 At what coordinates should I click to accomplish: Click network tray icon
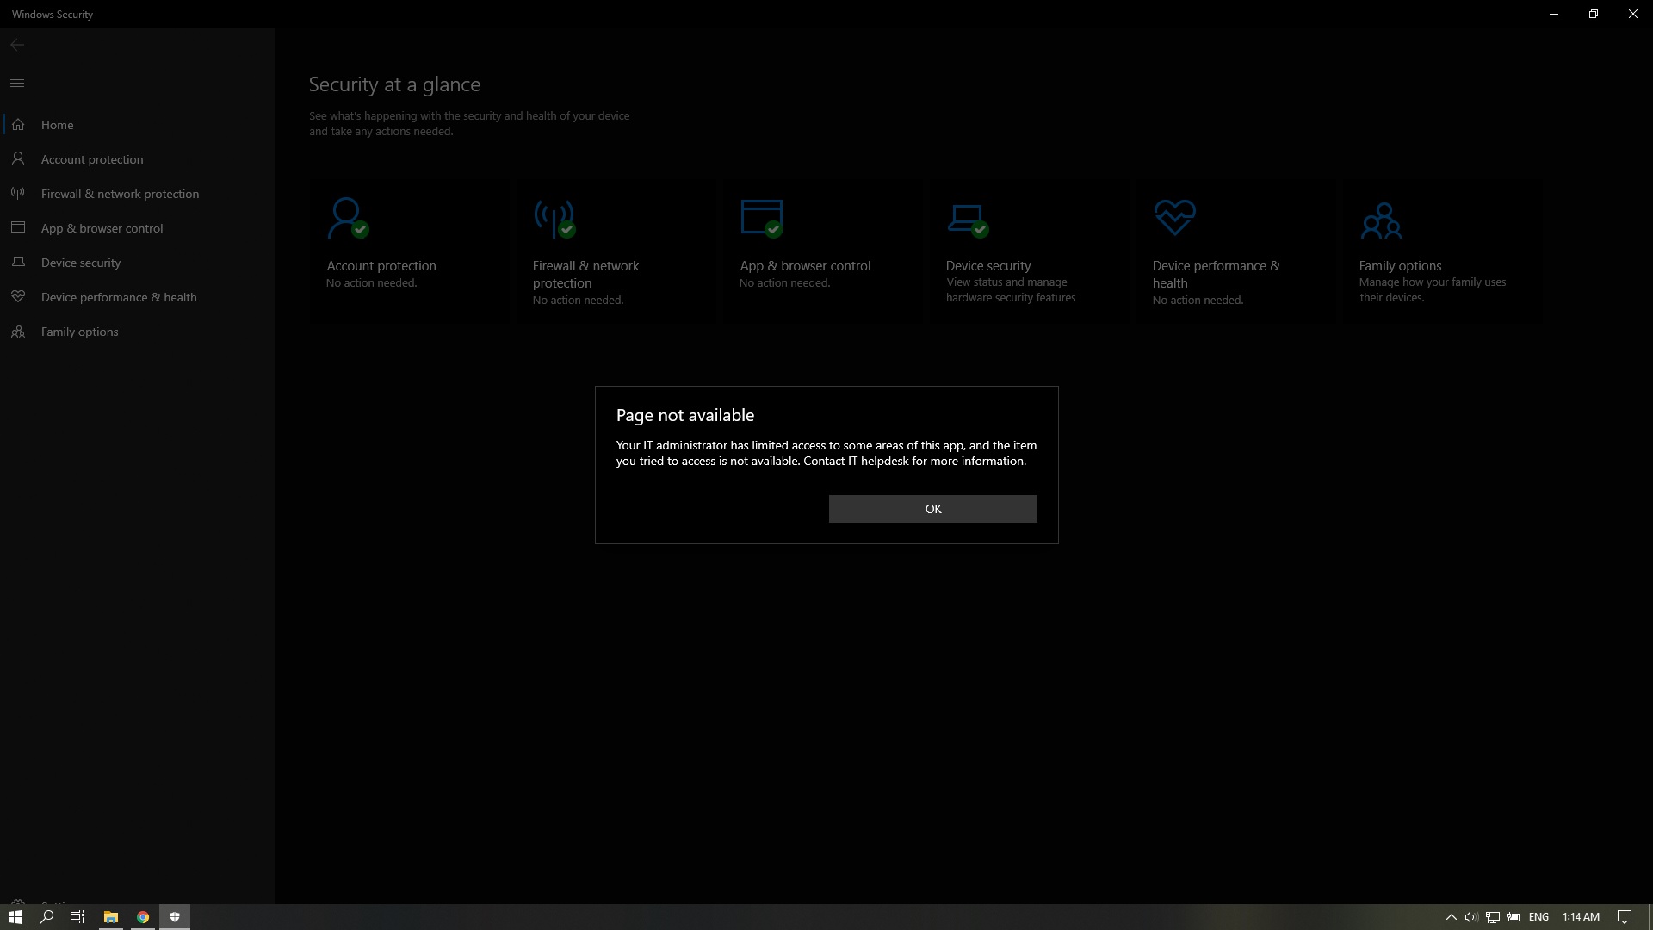click(x=1493, y=917)
